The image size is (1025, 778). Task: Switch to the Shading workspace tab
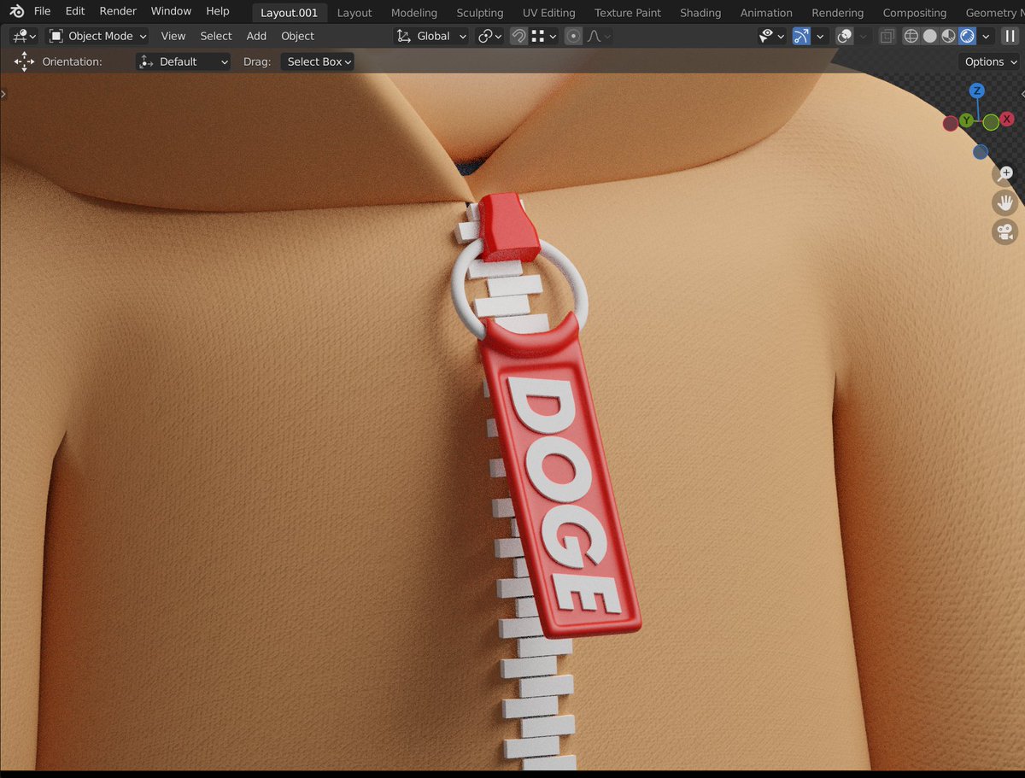[x=700, y=13]
